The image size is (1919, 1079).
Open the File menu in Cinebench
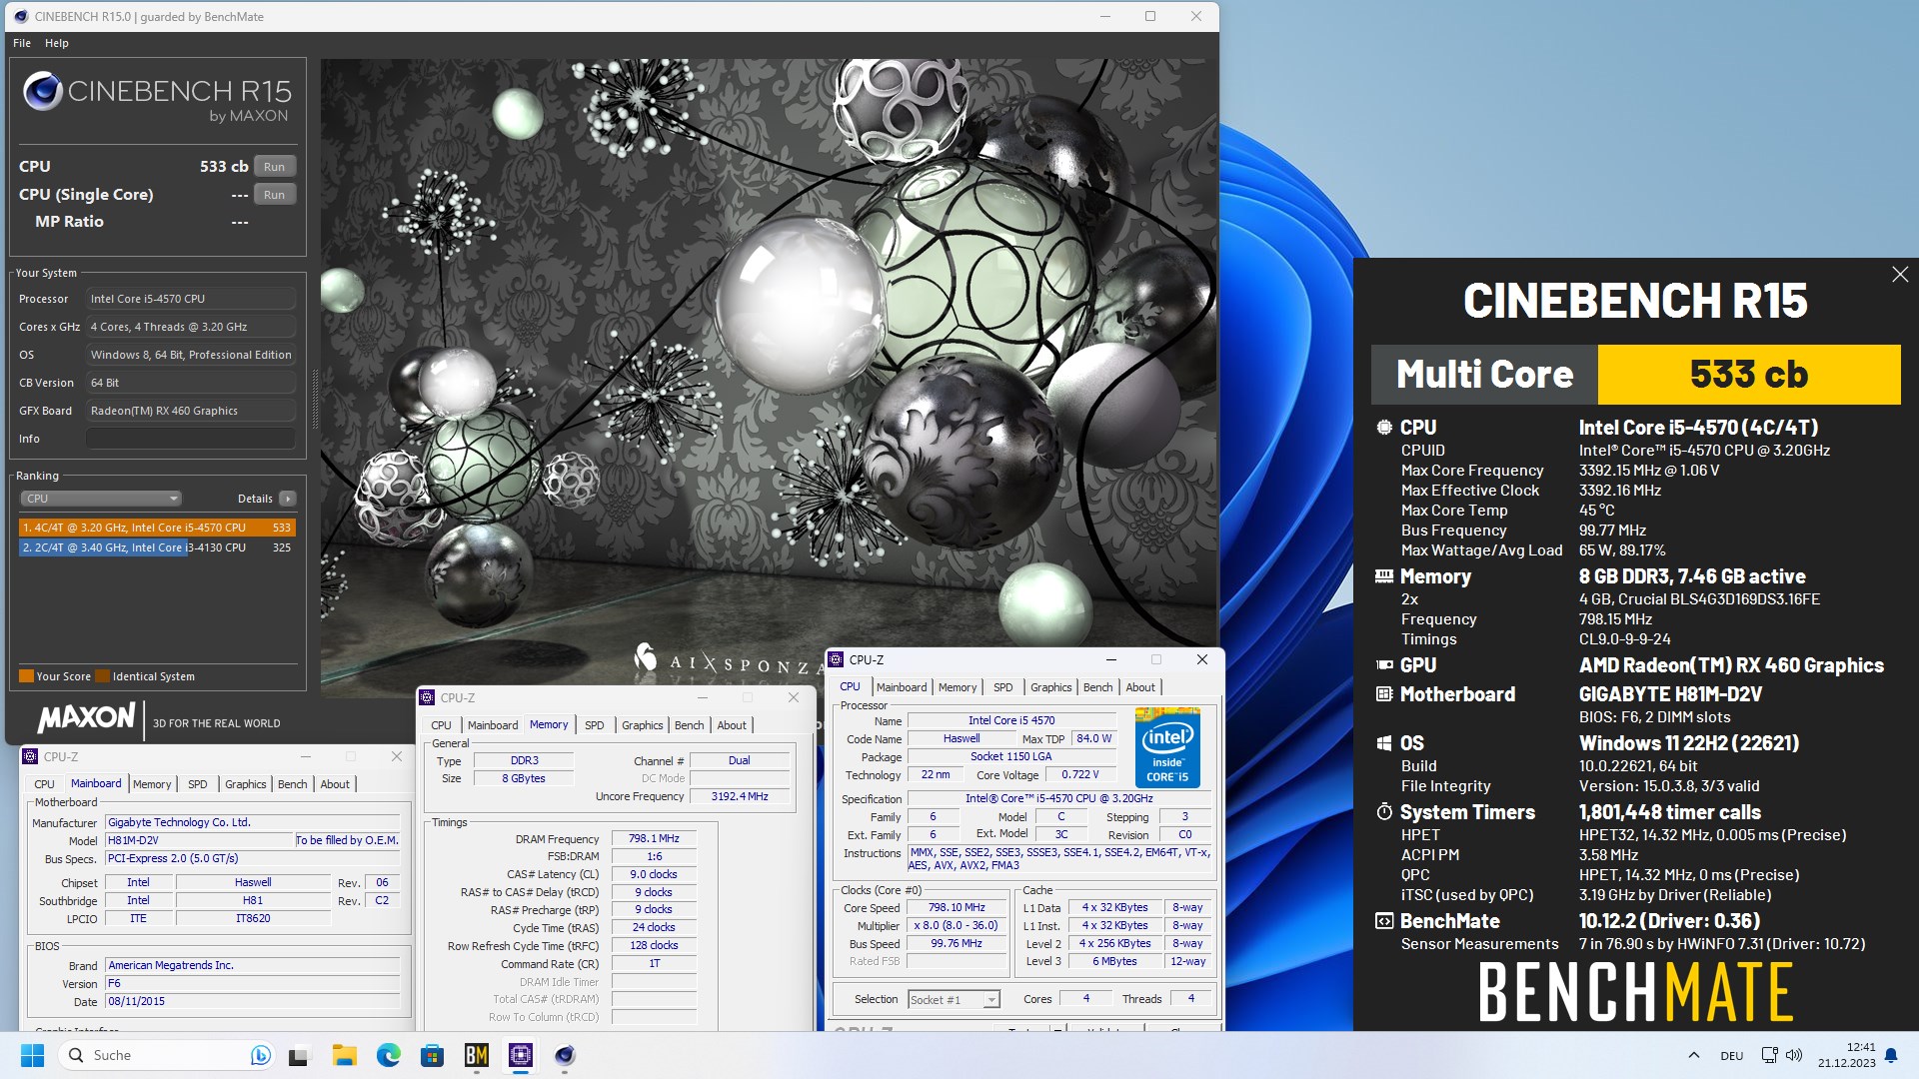tap(22, 43)
